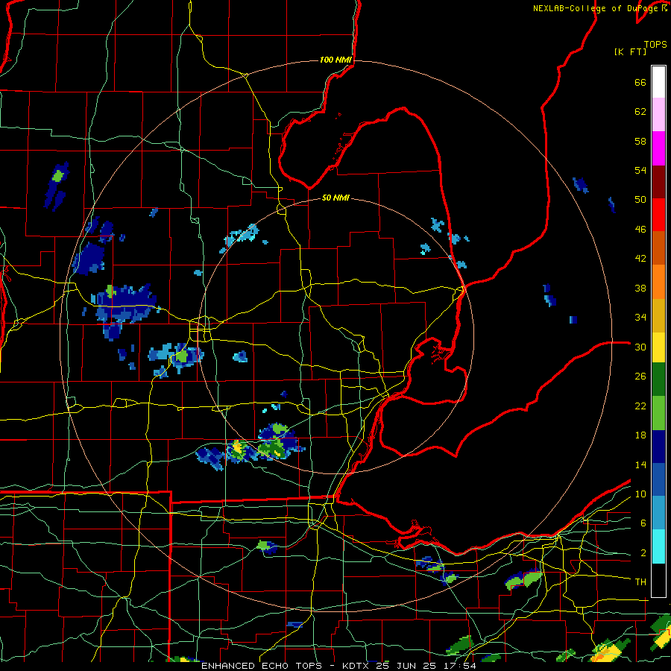This screenshot has height=671, width=671.
Task: Click the 'ENHANCED ECHO TOPS' caption
Action: (x=262, y=666)
